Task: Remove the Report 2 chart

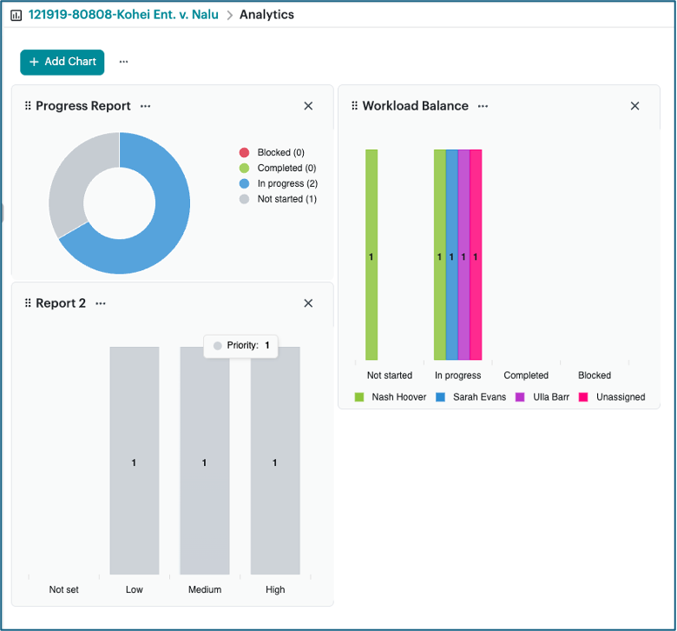Action: click(308, 303)
